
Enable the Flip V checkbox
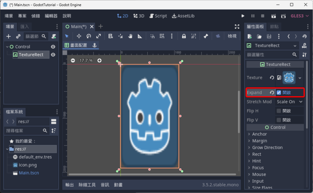279,120
